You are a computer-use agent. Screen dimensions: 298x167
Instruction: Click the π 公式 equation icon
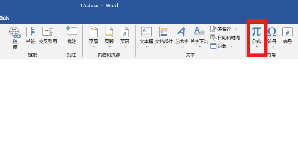point(256,32)
